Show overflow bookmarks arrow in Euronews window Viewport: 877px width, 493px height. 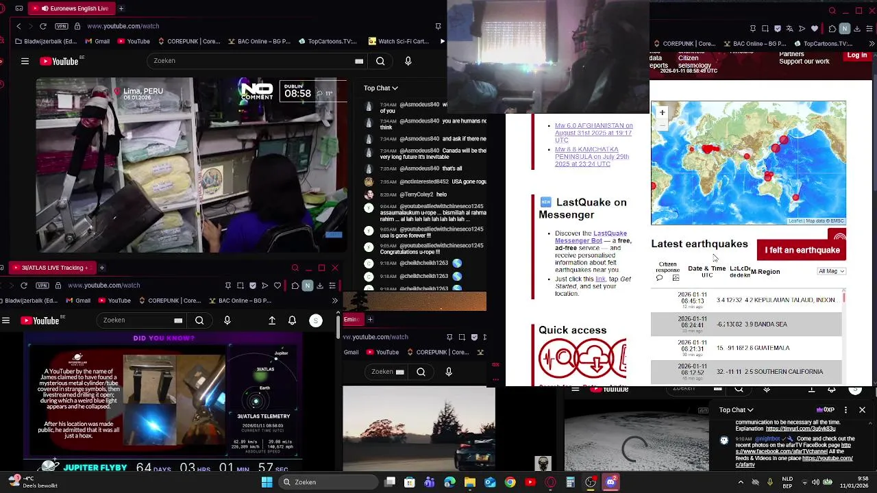(x=442, y=41)
